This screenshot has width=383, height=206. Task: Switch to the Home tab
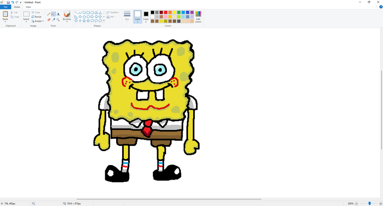pos(17,7)
